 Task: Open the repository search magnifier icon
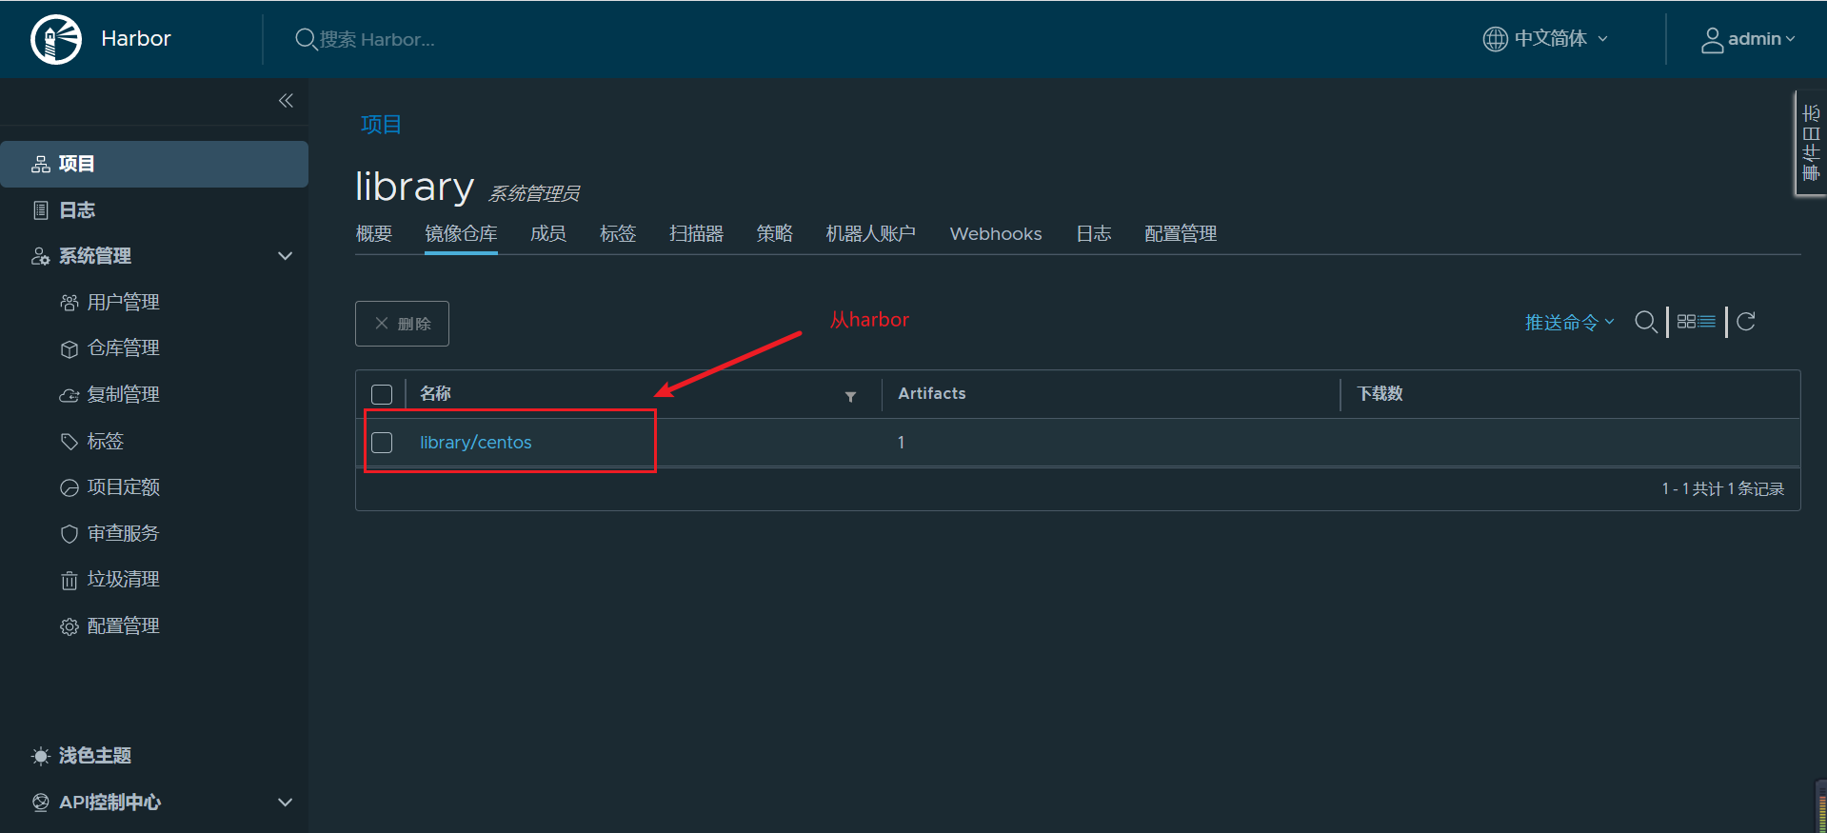pyautogui.click(x=1645, y=322)
